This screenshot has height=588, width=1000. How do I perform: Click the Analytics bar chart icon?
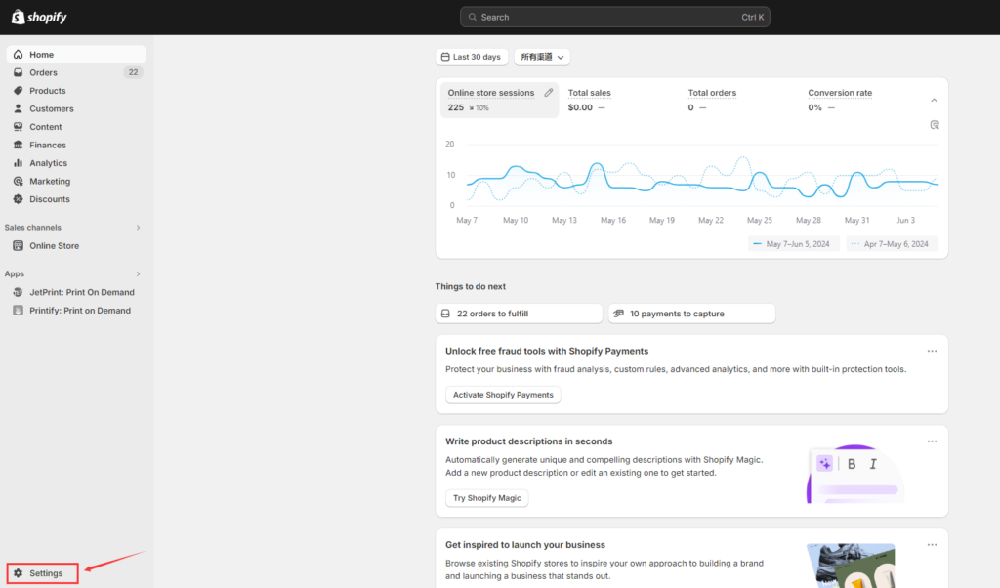click(x=18, y=162)
